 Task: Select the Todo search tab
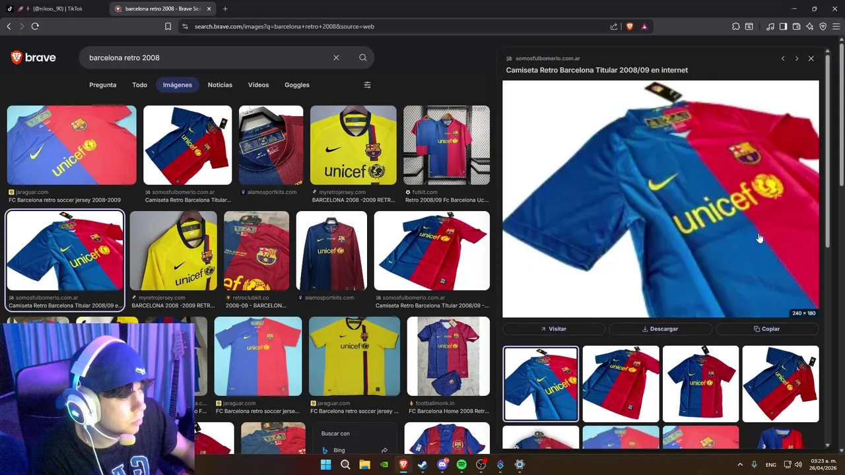(139, 85)
